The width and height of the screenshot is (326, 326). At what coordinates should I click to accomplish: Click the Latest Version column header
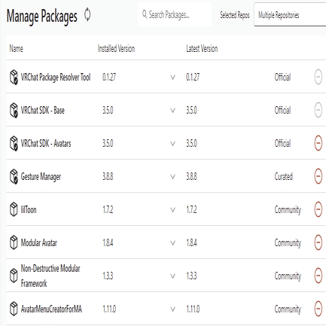click(202, 48)
